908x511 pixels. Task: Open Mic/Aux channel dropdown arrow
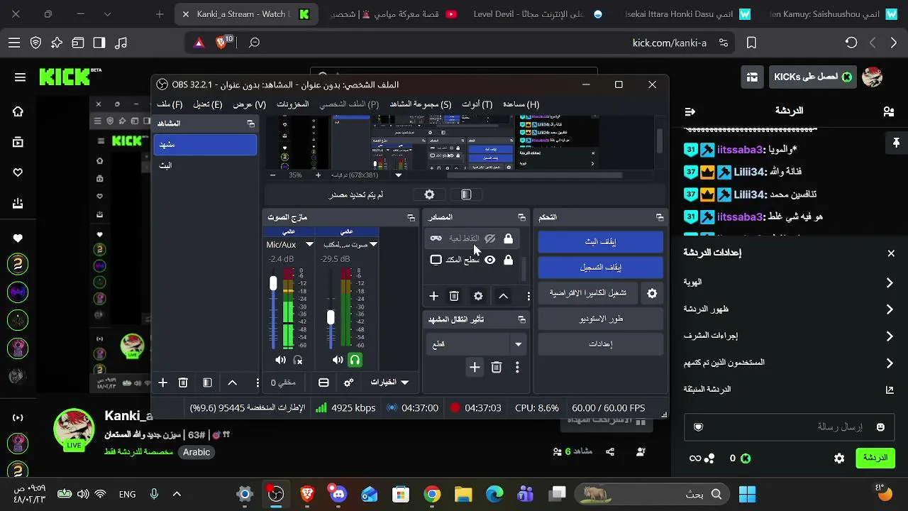point(309,244)
